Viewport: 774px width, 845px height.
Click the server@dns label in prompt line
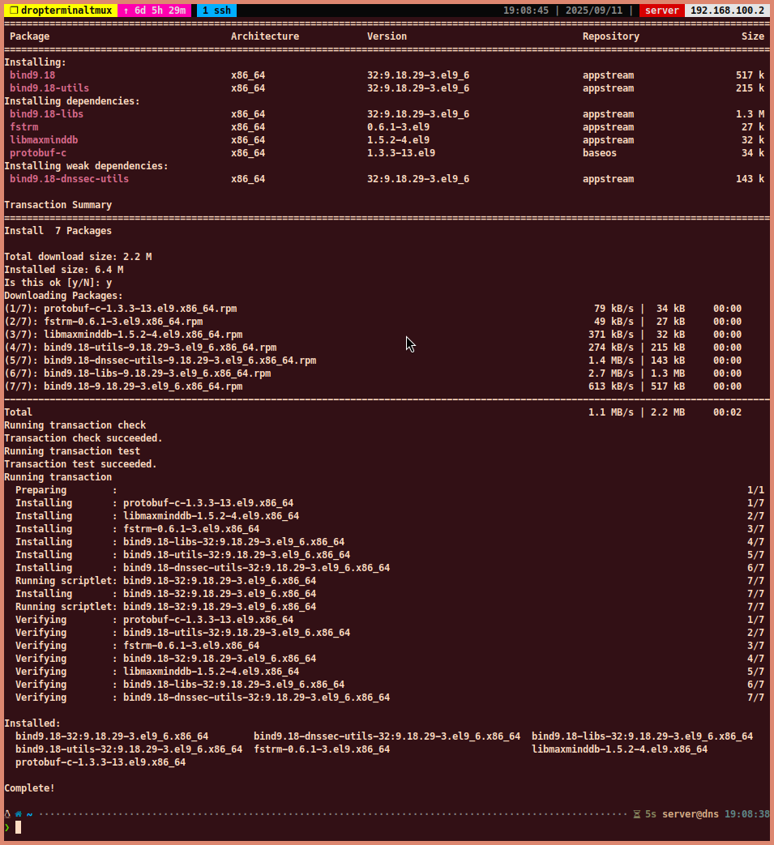[691, 814]
